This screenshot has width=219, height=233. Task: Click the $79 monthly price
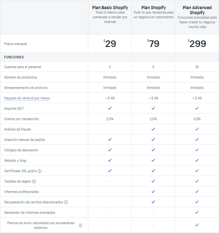(x=153, y=44)
